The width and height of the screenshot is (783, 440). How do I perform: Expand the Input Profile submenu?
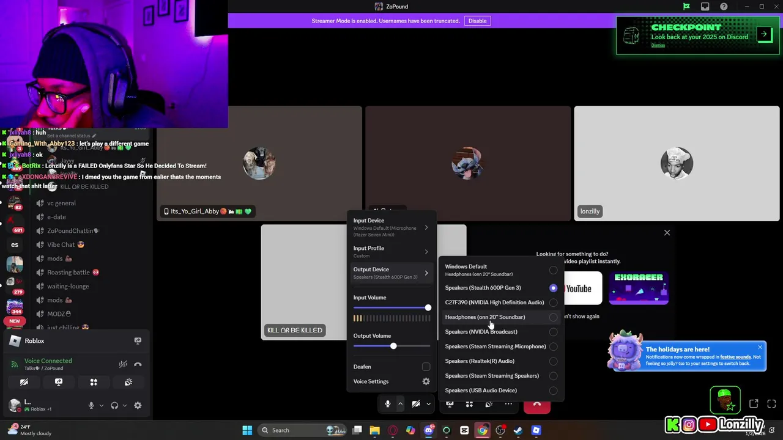coord(391,252)
